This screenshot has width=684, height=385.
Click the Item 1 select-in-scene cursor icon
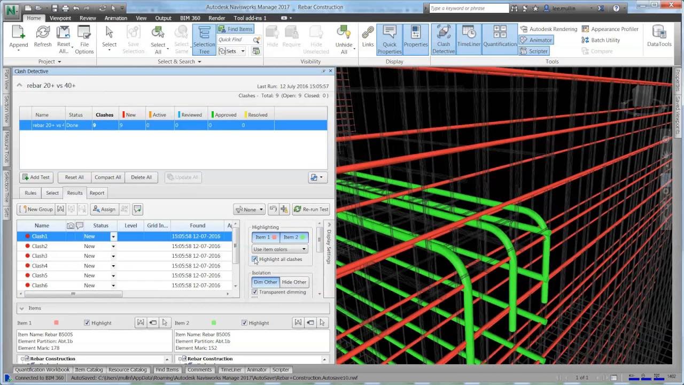(165, 322)
